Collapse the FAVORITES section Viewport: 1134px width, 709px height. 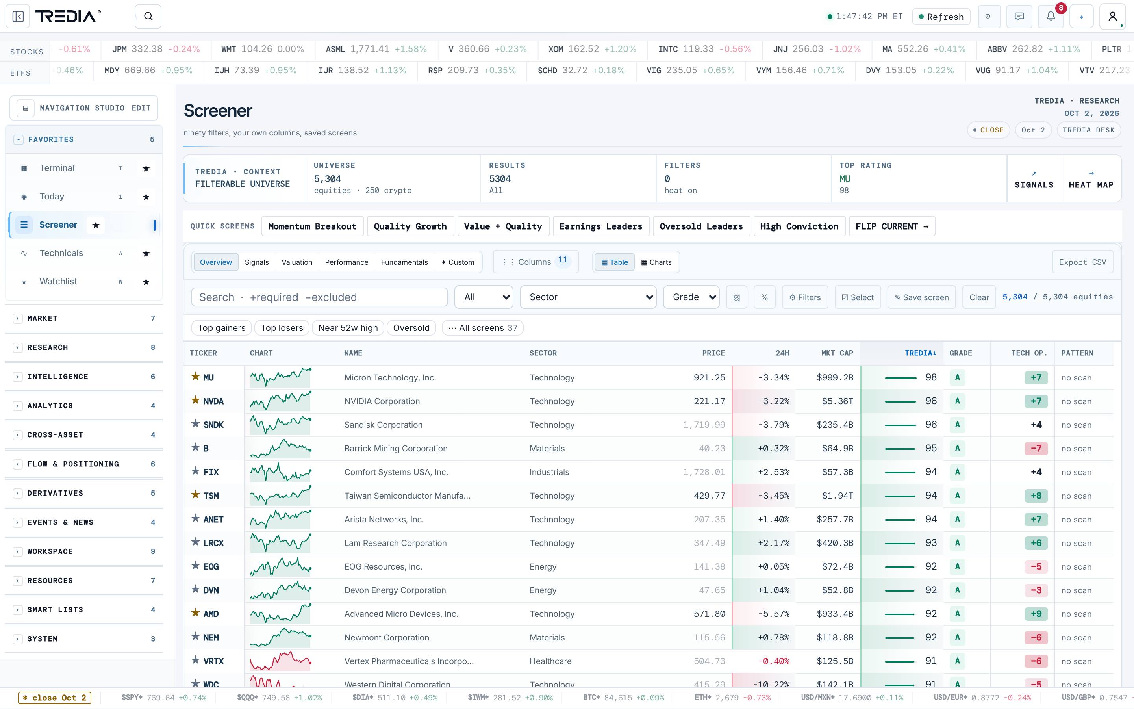(x=84, y=139)
